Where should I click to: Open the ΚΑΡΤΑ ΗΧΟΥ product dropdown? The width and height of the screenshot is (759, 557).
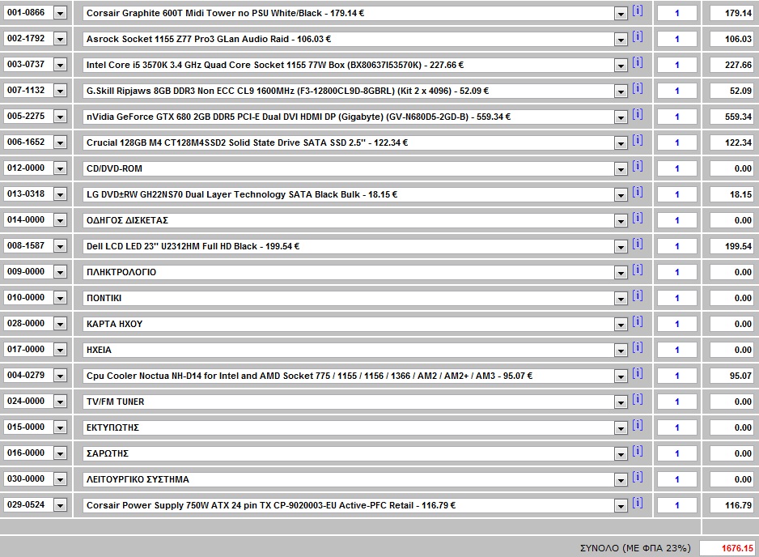621,325
